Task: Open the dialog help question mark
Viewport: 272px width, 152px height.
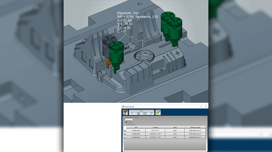Action: tap(201, 107)
